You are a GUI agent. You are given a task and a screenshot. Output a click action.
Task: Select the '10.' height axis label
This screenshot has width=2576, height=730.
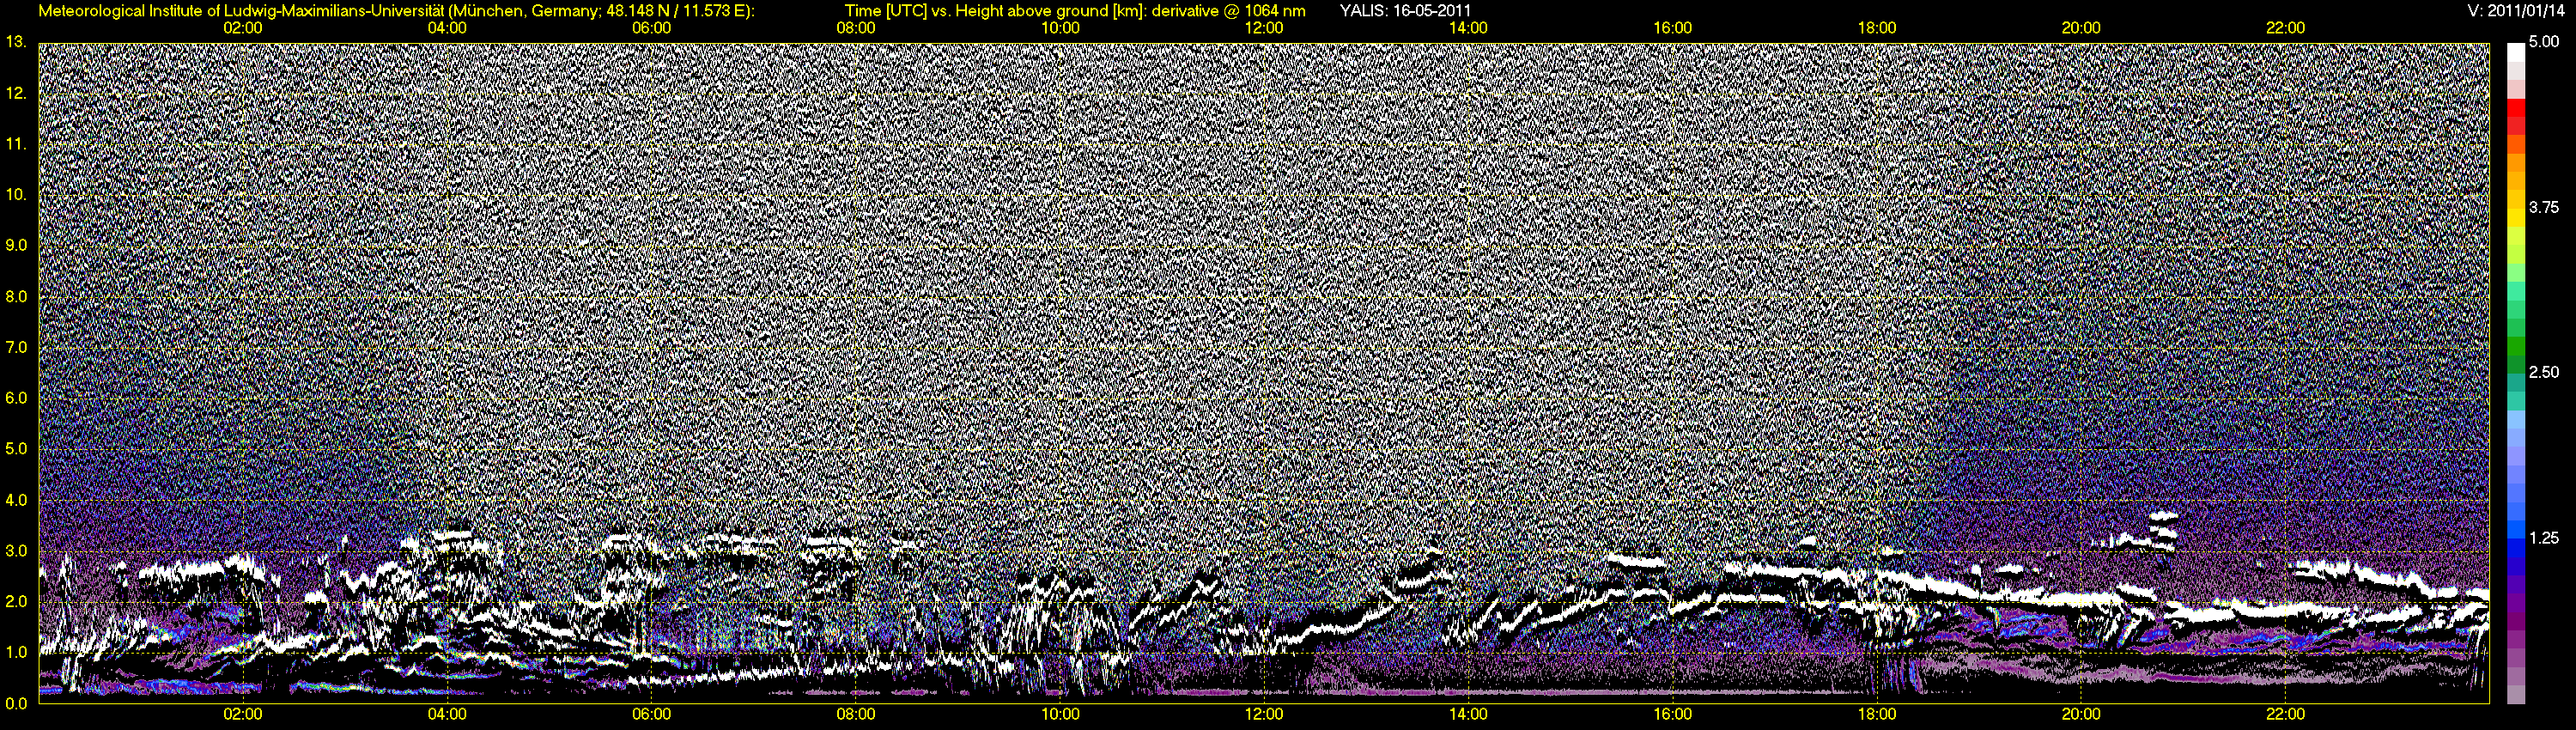pos(16,194)
